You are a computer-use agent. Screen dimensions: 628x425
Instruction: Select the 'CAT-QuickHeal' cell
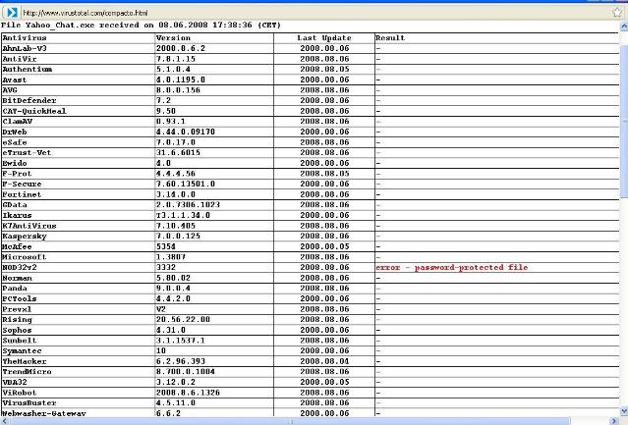(78, 111)
